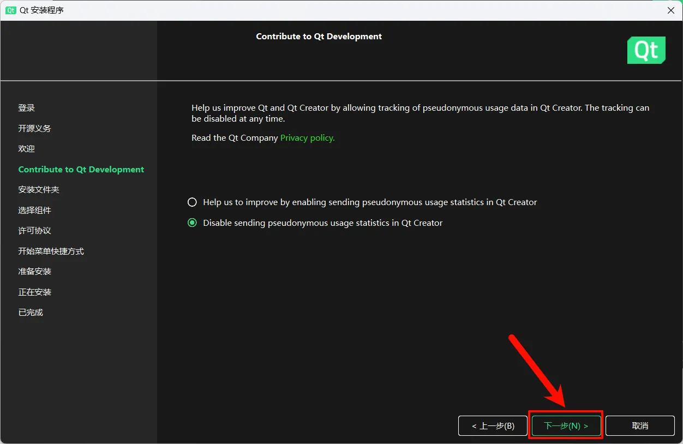Click the 正在安装 sidebar step
The width and height of the screenshot is (683, 444).
[x=34, y=292]
